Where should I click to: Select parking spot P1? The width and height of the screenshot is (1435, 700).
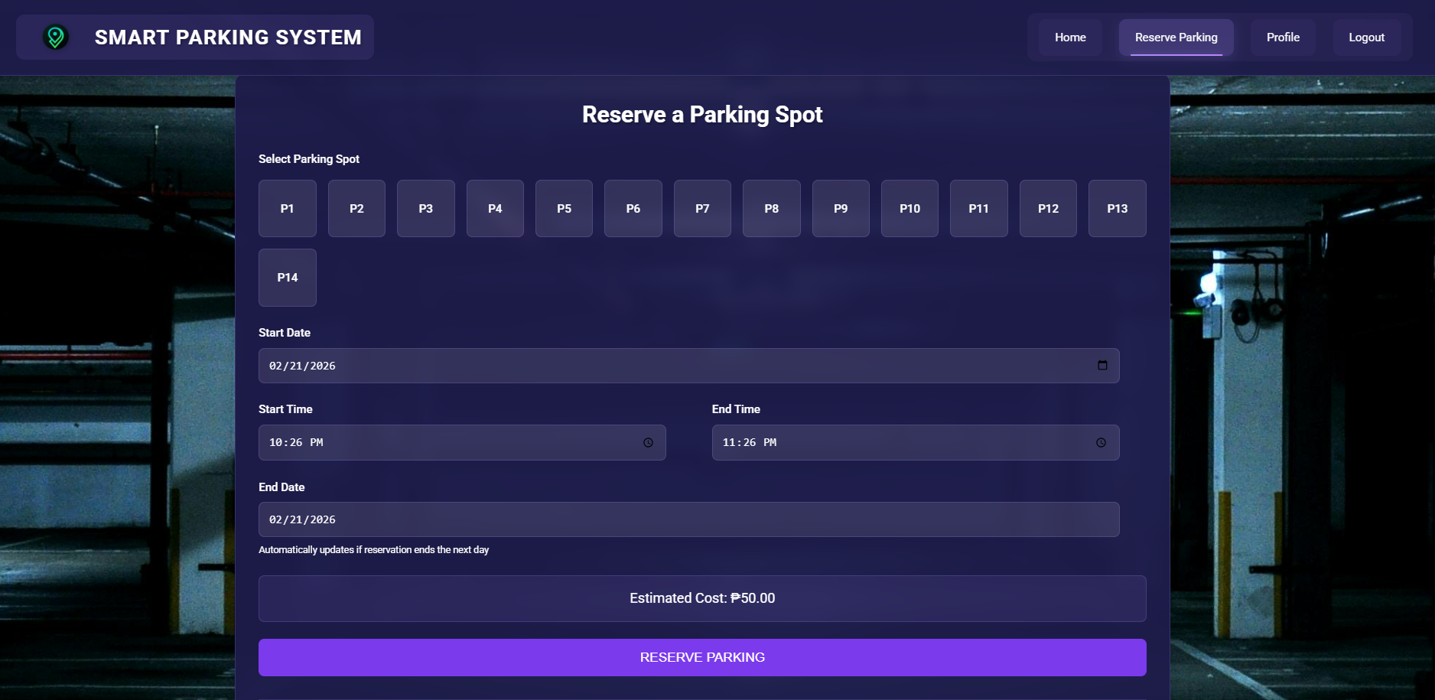[x=287, y=208]
